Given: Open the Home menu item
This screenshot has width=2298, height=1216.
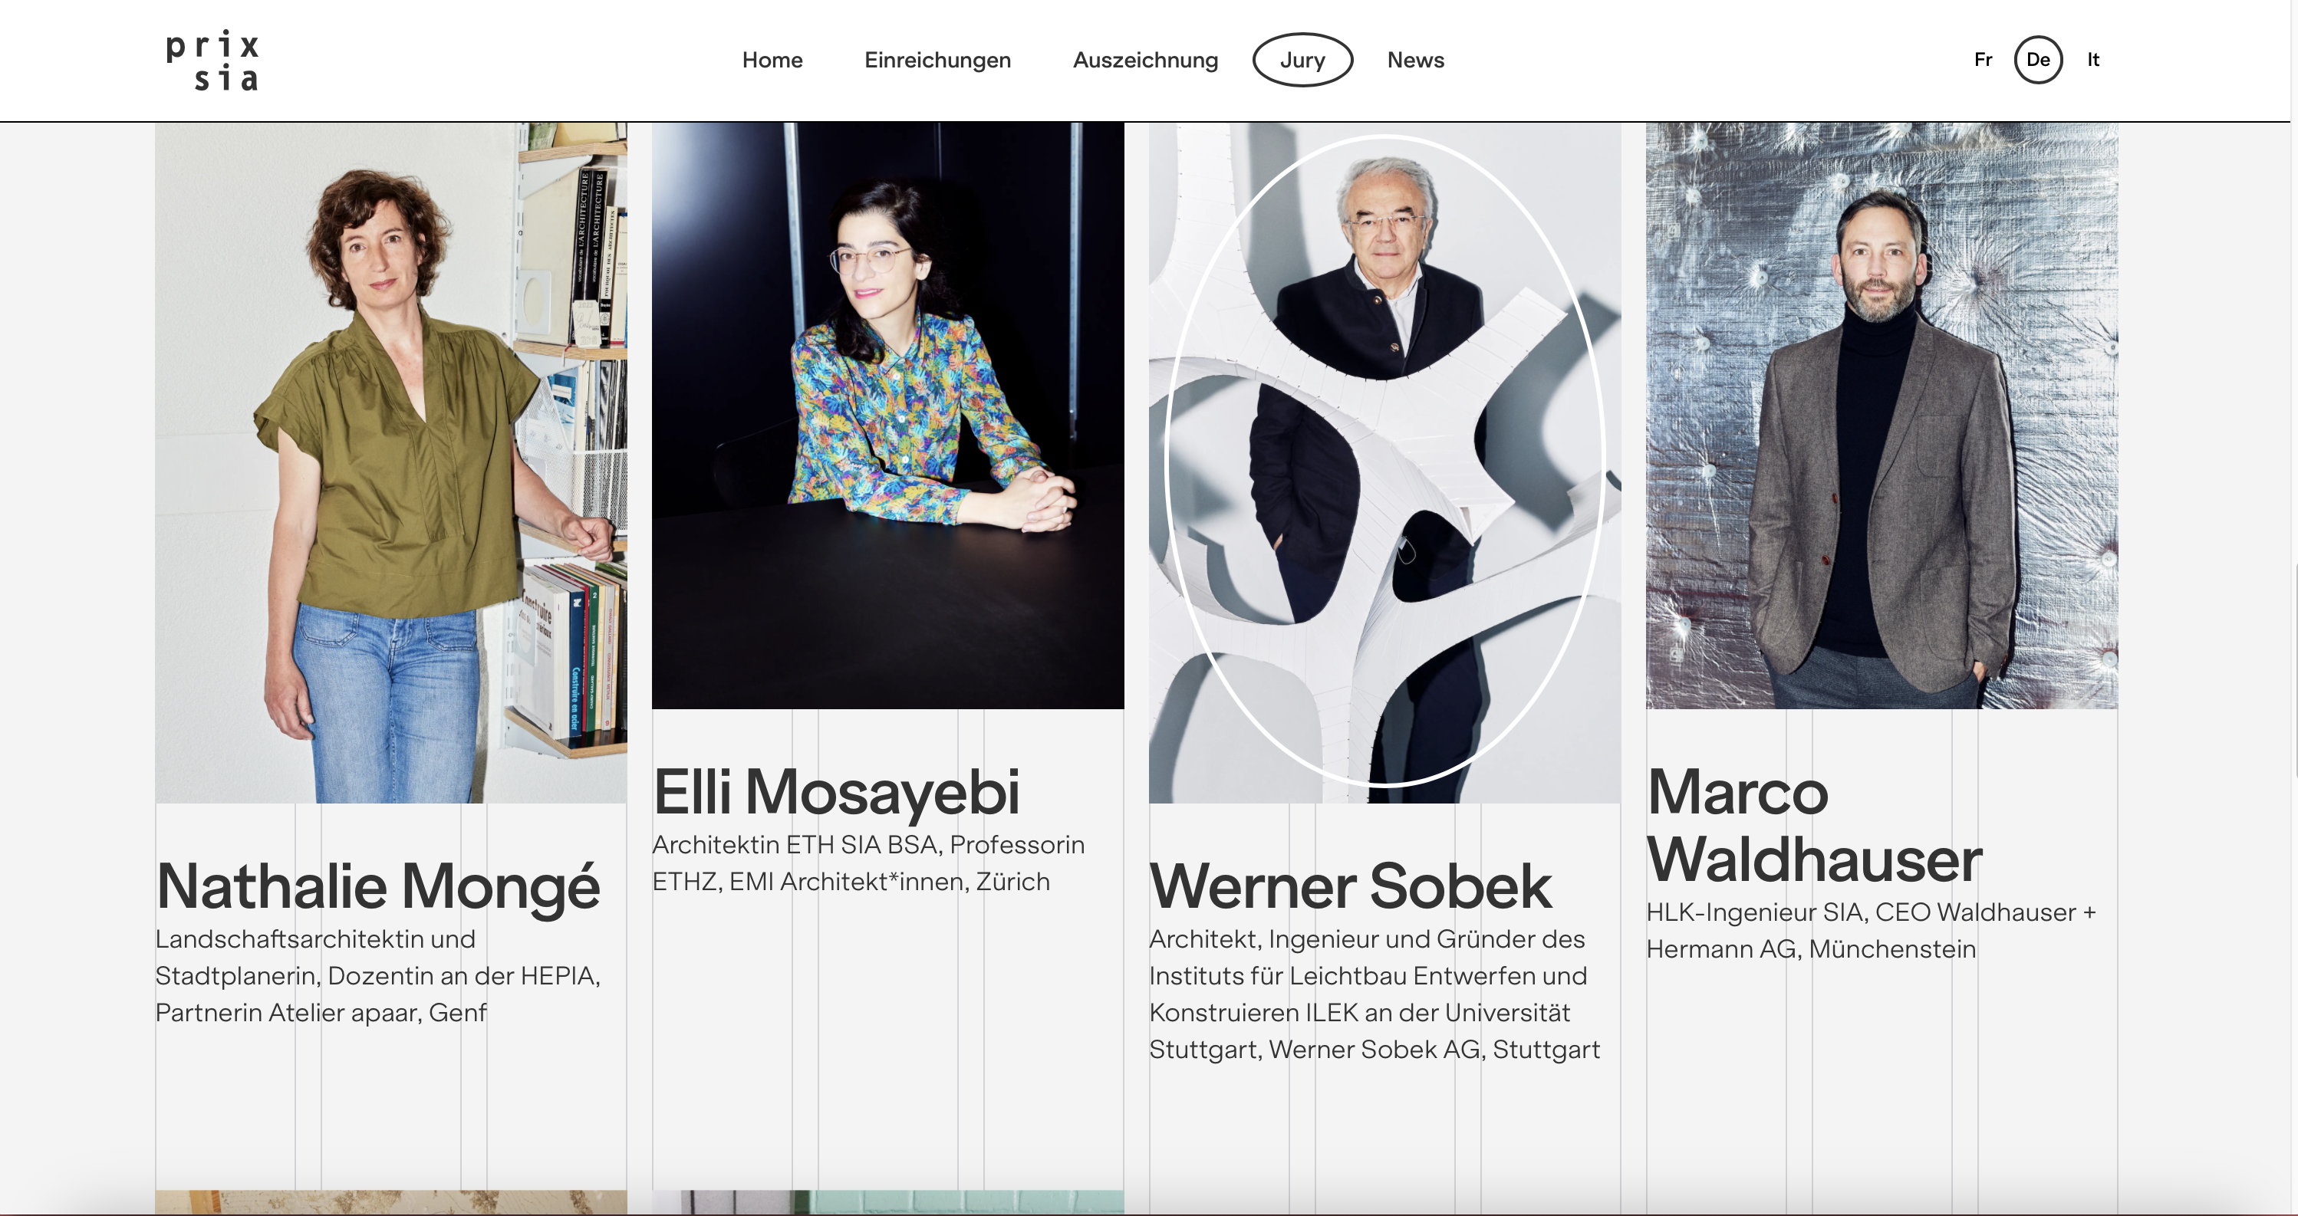Looking at the screenshot, I should click(x=772, y=60).
